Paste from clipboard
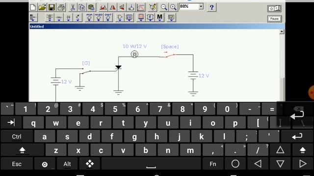 [91, 7]
